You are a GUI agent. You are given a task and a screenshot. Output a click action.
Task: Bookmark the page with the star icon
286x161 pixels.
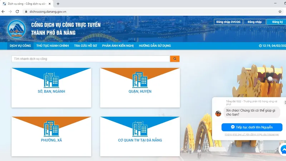coord(280,11)
